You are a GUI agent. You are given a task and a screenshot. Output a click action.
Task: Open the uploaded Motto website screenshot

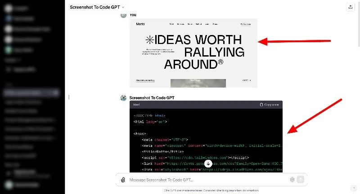(x=193, y=53)
